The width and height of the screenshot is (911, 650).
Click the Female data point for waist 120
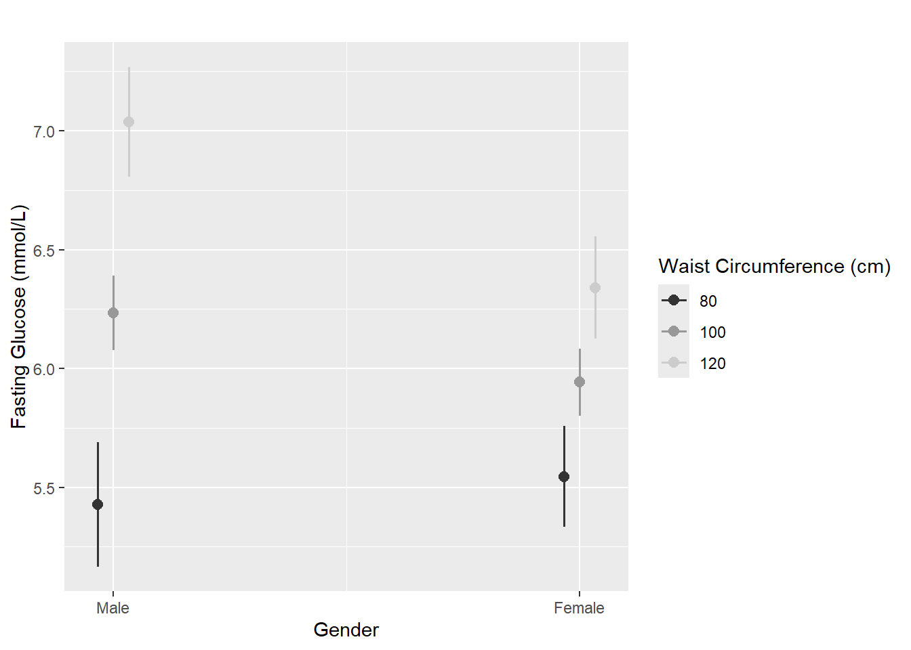pos(595,288)
